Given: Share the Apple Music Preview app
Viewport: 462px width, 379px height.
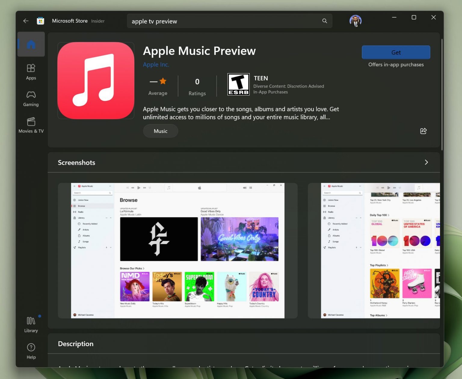Looking at the screenshot, I should coord(423,131).
